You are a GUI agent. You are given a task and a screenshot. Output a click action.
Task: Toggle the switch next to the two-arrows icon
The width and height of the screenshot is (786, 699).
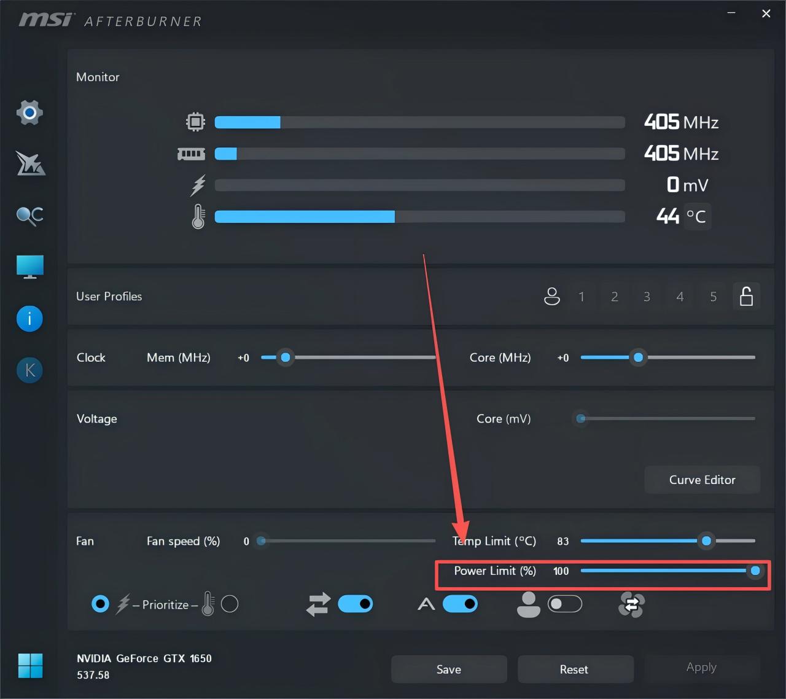(356, 604)
